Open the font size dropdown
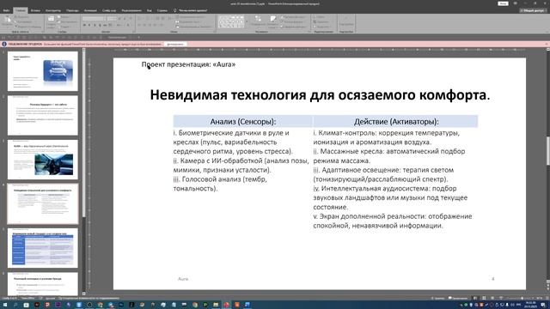550x309 pixels. [115, 19]
